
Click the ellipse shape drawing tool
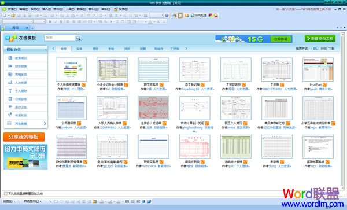61,201
